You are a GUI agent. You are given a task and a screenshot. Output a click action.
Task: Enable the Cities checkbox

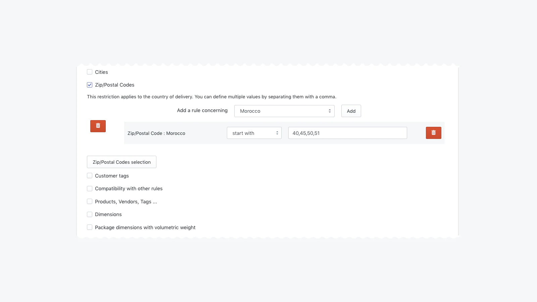(90, 72)
